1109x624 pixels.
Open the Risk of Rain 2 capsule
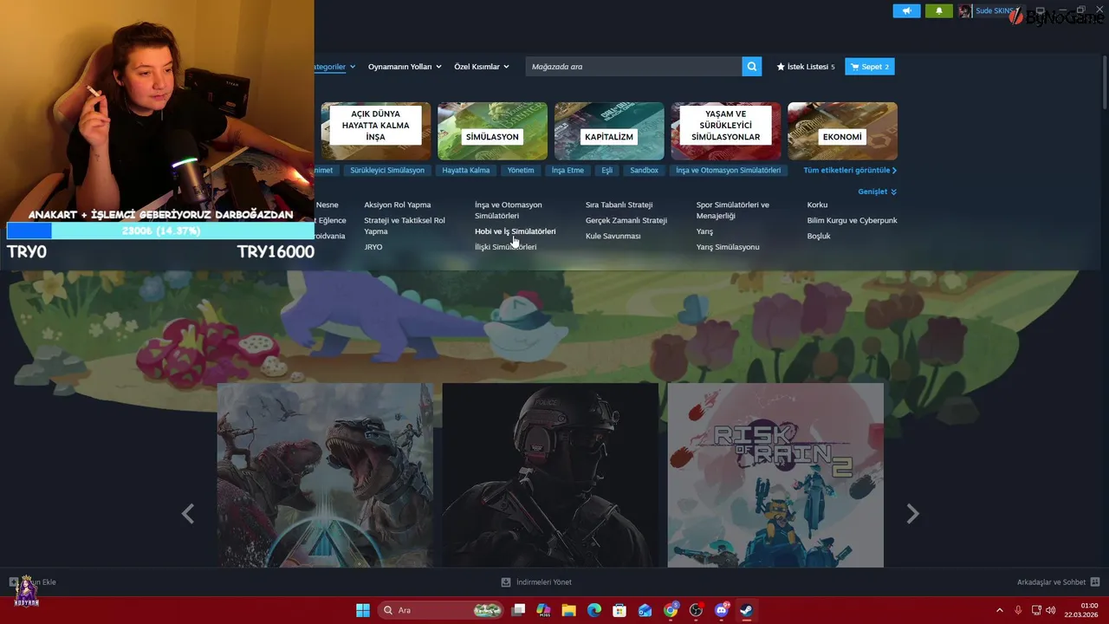click(775, 475)
